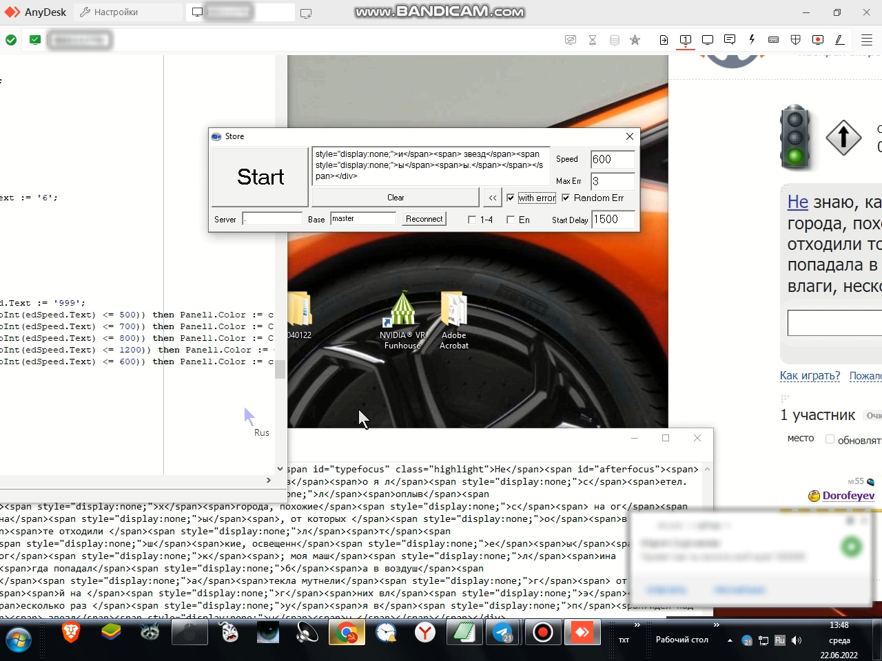Open AnyDesk file transfer icon

click(664, 40)
